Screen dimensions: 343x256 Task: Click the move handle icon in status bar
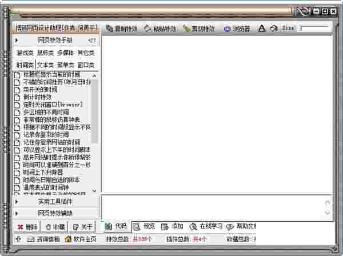pyautogui.click(x=18, y=239)
